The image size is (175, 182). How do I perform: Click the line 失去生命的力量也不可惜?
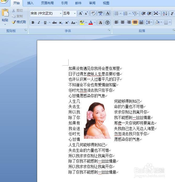tap(89, 150)
